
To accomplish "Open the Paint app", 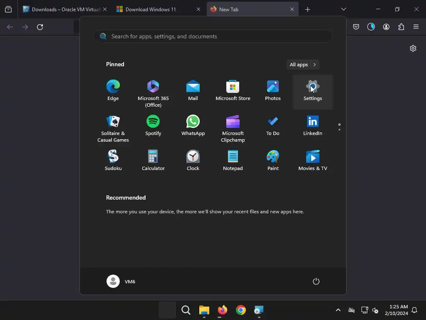I will [273, 161].
